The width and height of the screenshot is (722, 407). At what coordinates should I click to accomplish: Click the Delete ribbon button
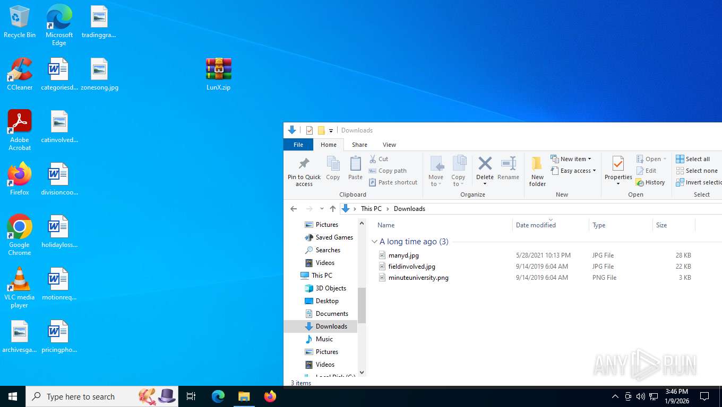485,171
